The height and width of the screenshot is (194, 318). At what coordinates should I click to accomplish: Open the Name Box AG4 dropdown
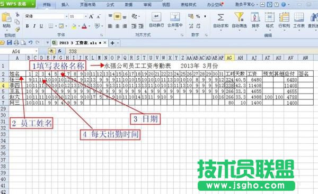pos(36,51)
